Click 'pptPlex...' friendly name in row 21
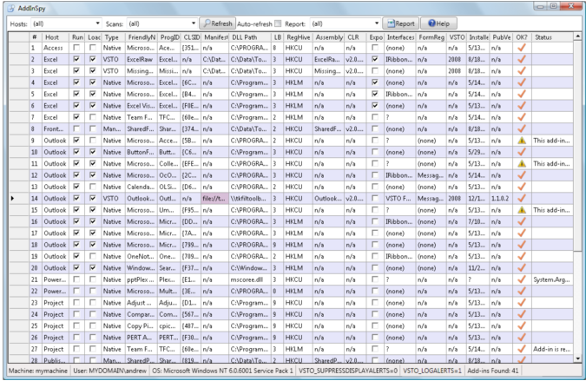 point(141,279)
